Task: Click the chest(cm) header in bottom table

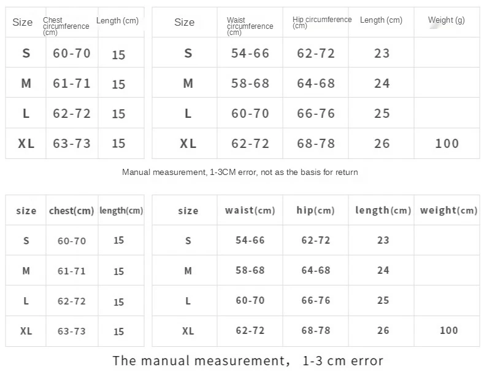Action: [71, 211]
